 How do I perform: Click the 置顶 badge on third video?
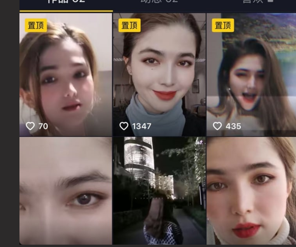click(223, 25)
